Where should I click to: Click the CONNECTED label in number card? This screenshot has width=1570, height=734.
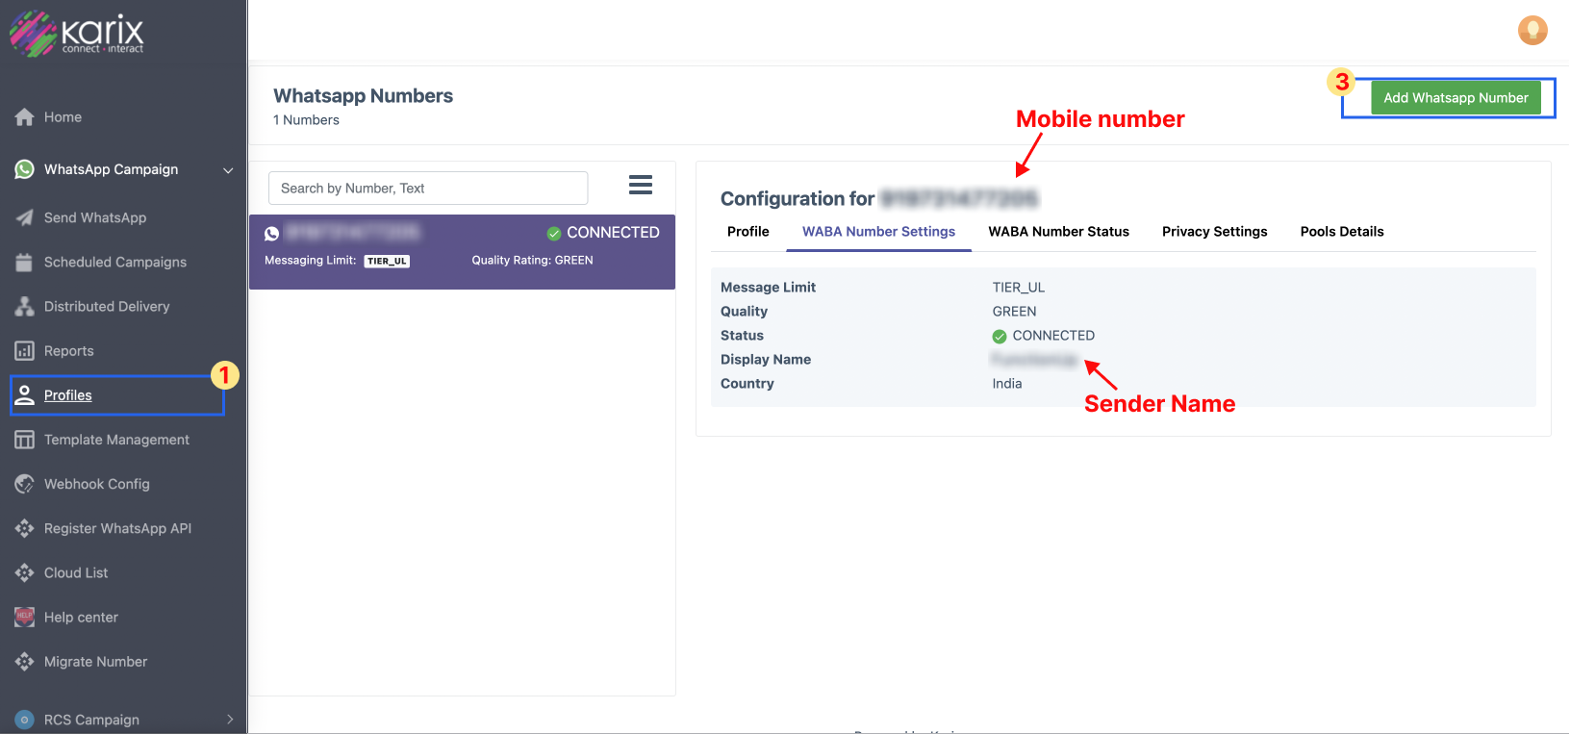[x=613, y=233]
